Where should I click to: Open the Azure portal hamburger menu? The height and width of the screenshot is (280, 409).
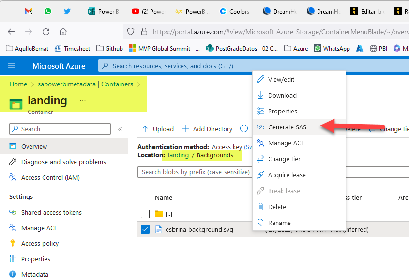tap(12, 66)
